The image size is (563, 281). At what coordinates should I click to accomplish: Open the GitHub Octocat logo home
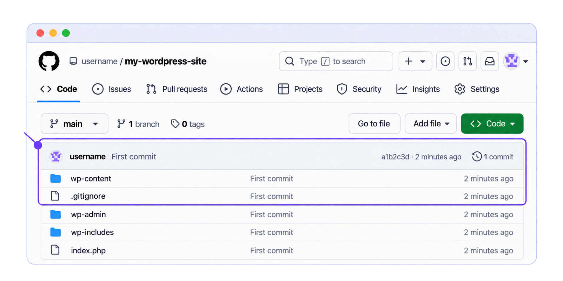(49, 61)
